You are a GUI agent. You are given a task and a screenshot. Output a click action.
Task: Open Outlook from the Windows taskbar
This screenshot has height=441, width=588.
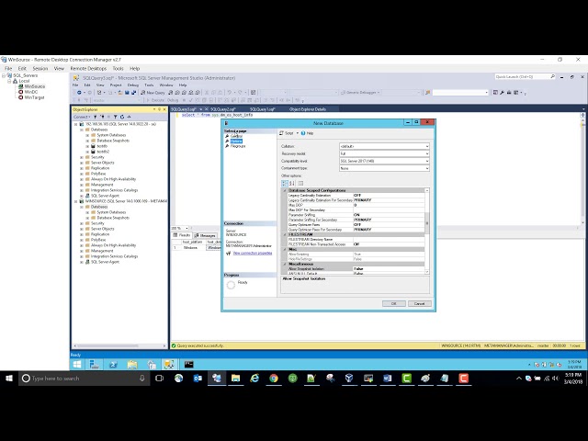(x=198, y=379)
